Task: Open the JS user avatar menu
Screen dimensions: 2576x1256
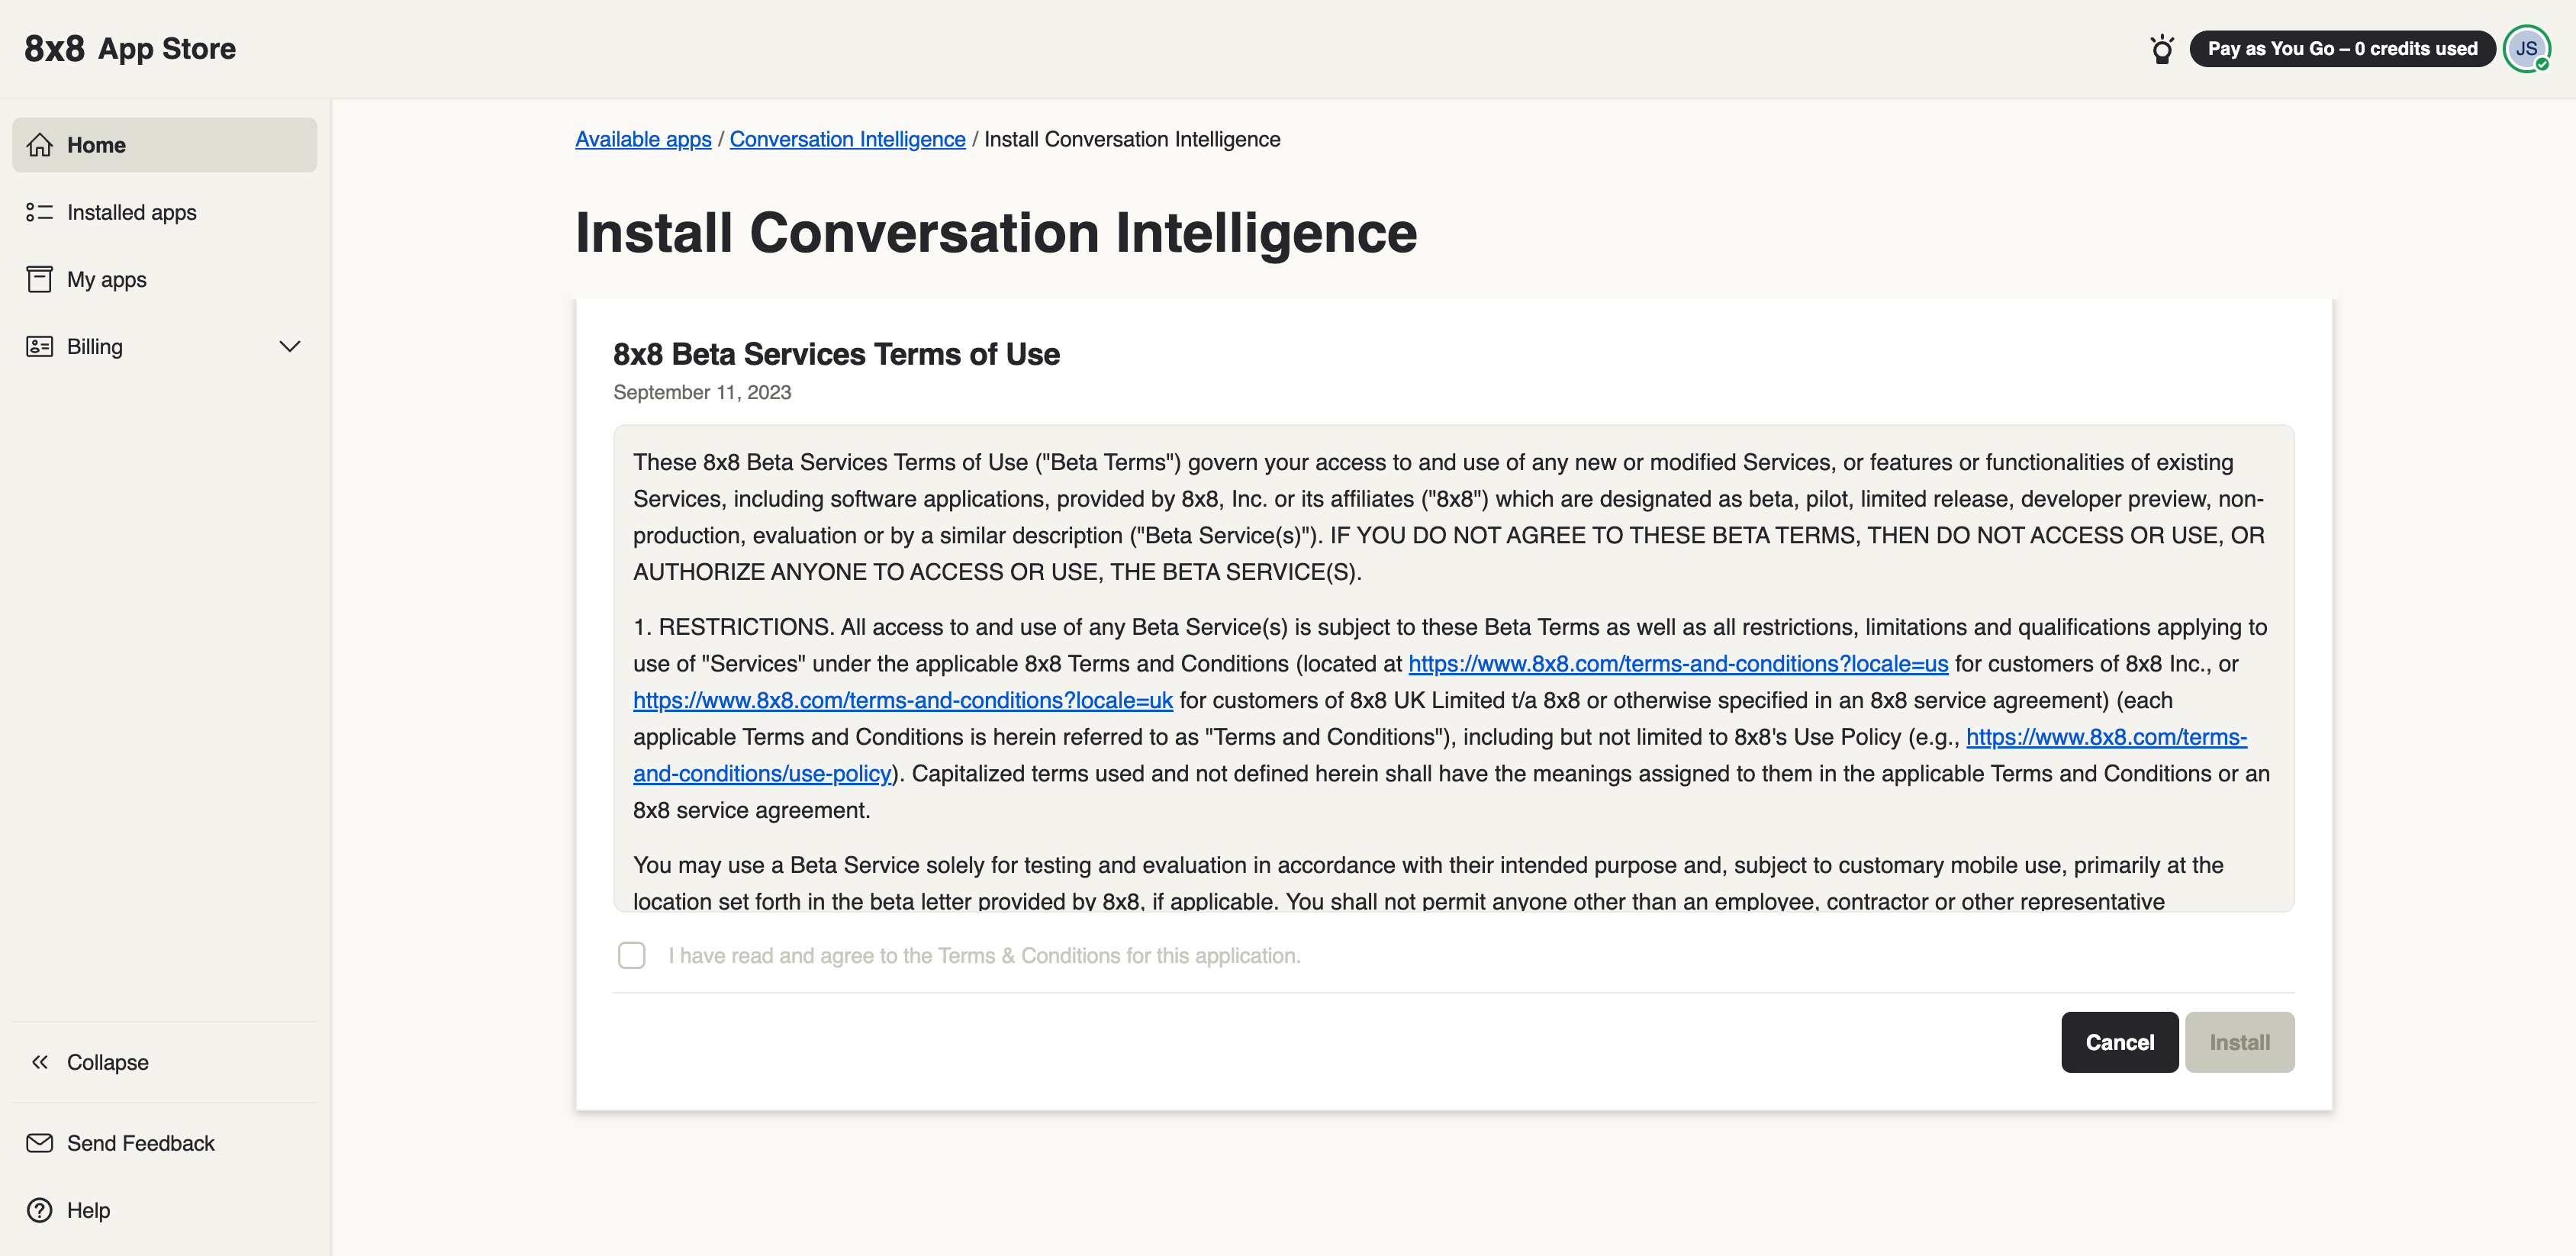Action: [x=2526, y=49]
